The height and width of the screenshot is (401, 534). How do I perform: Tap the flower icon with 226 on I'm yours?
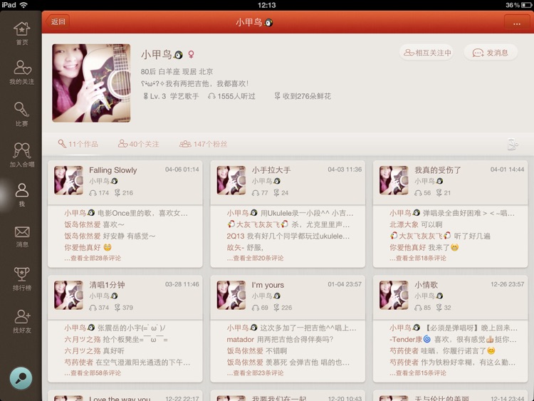[276, 308]
